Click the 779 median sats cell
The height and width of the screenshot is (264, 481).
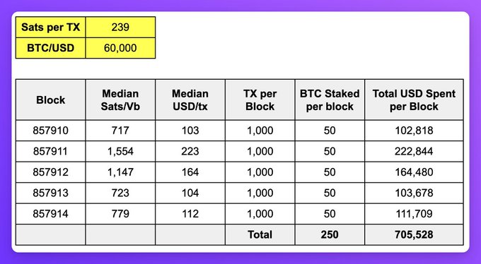click(x=120, y=214)
